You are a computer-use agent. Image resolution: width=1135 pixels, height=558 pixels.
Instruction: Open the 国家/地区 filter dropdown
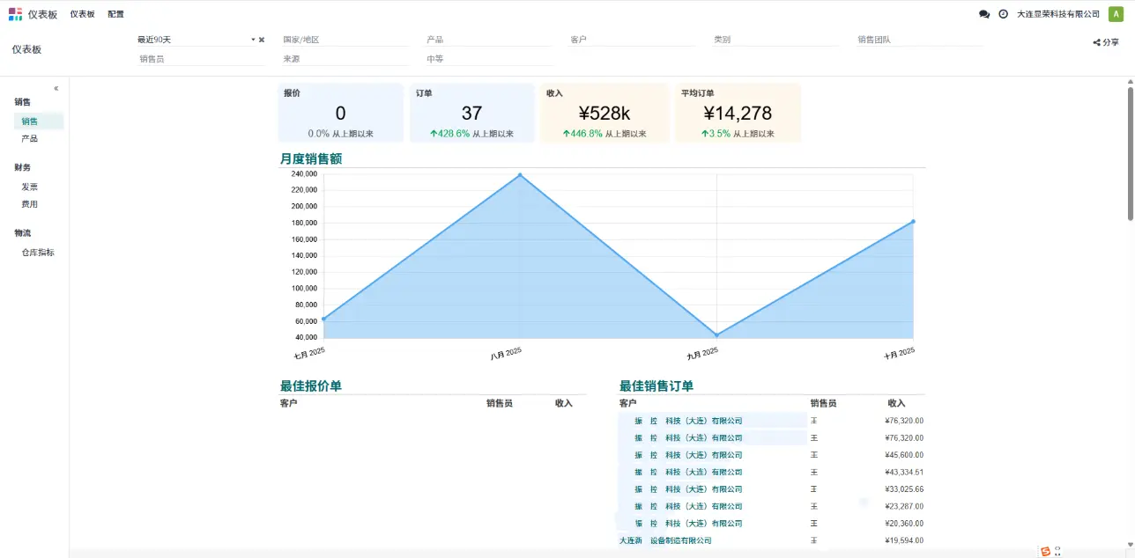coord(344,40)
